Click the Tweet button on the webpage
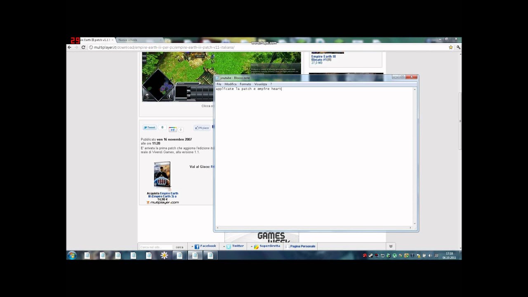528x297 pixels. tap(149, 127)
